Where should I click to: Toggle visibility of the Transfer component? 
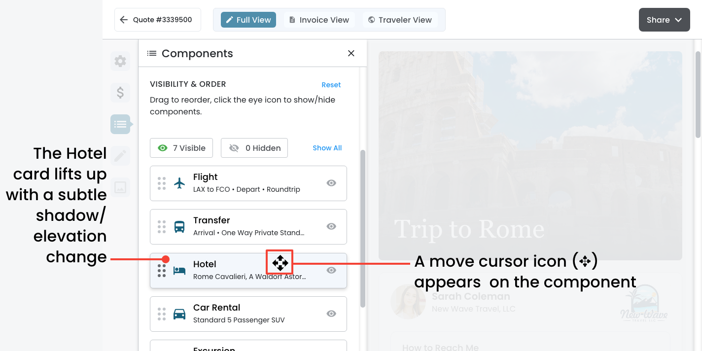[x=331, y=226]
